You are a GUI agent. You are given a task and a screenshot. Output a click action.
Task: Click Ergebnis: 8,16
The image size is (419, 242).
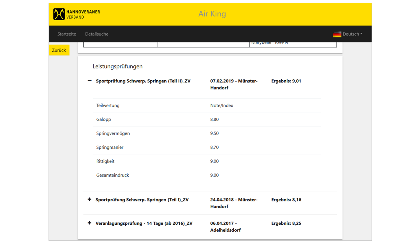click(286, 200)
